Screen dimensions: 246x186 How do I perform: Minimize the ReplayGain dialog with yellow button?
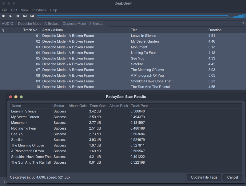click(16, 97)
